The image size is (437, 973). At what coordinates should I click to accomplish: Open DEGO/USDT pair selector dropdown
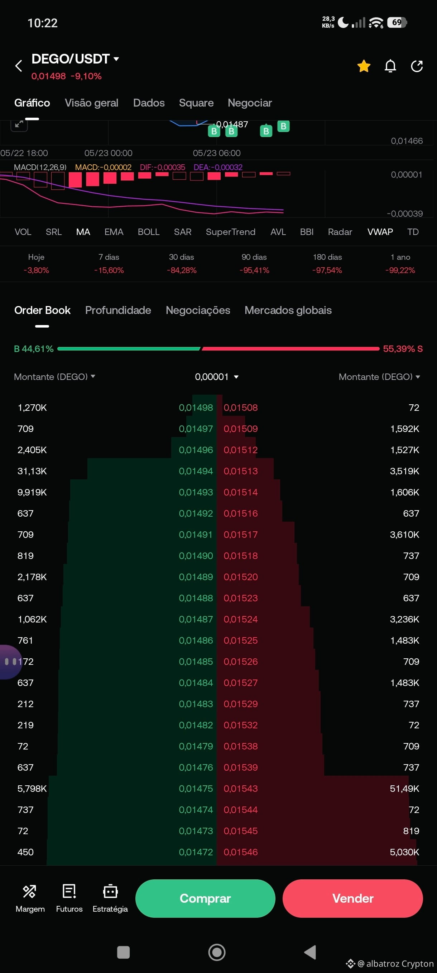point(75,59)
